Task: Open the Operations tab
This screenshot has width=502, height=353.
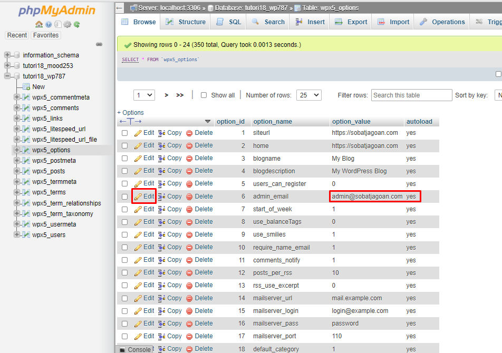Action: tap(442, 22)
